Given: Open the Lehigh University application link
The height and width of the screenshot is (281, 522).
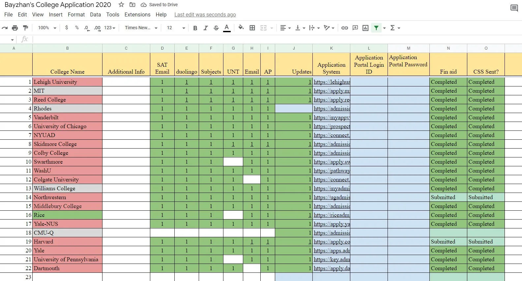Looking at the screenshot, I should (332, 82).
